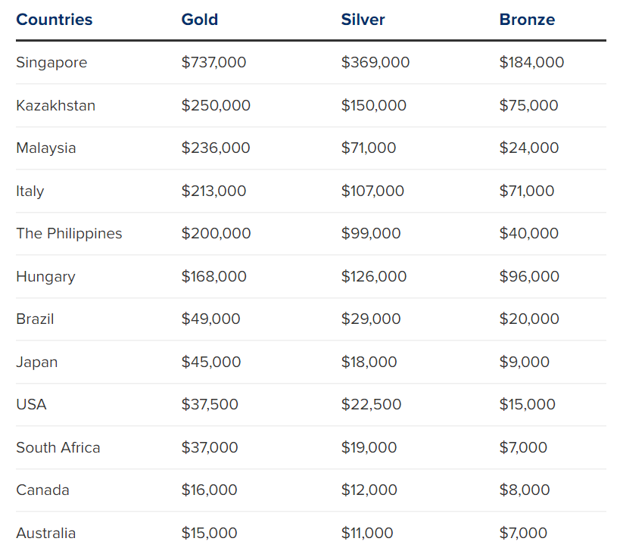The image size is (620, 557).
Task: Select the USA row label
Action: coord(31,405)
